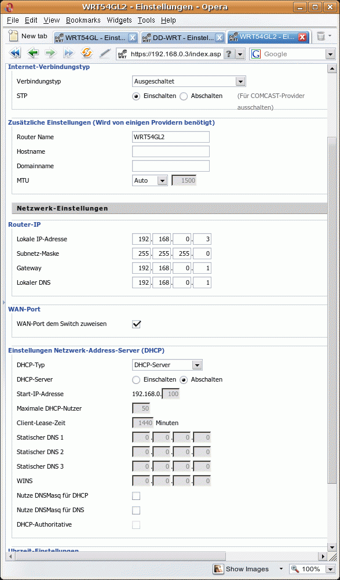
Task: Open the Verbindungstyp dropdown
Action: click(189, 81)
